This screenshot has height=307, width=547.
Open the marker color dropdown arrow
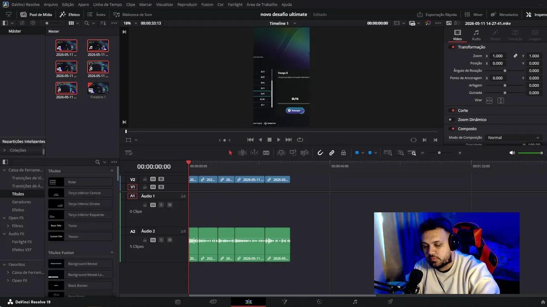click(x=376, y=153)
